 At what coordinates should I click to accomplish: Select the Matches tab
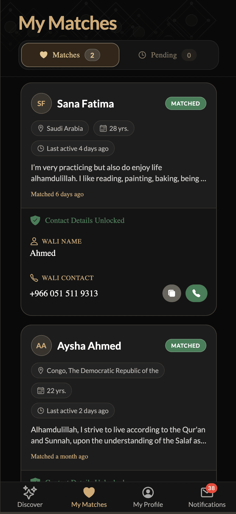pos(70,55)
